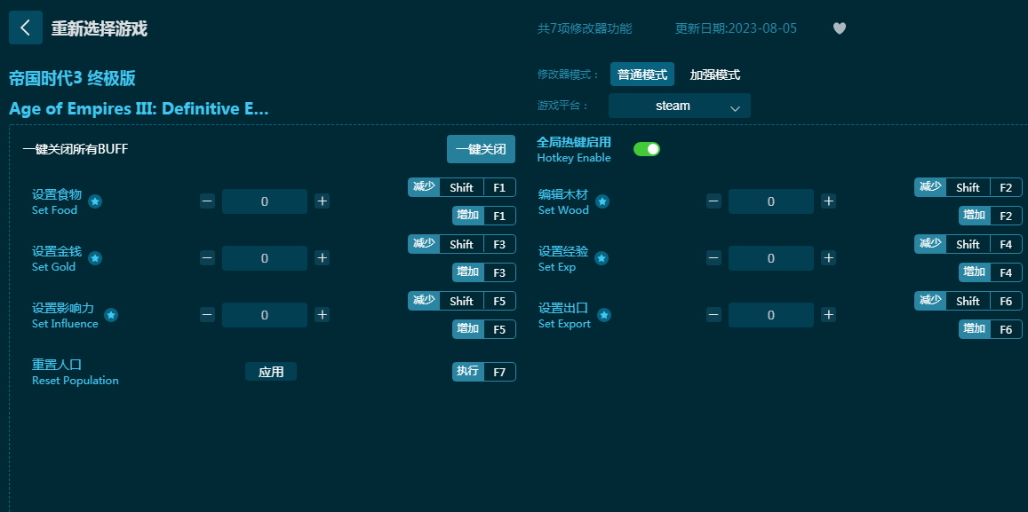Screen dimensions: 1028x512
Task: Click the Set Export value field
Action: click(771, 316)
